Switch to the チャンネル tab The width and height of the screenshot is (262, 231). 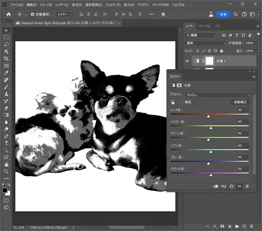tap(205, 26)
